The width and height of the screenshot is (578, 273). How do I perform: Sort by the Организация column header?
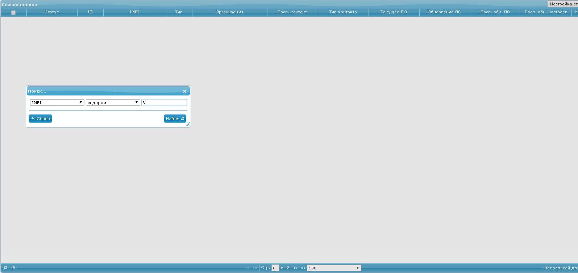[x=229, y=12]
